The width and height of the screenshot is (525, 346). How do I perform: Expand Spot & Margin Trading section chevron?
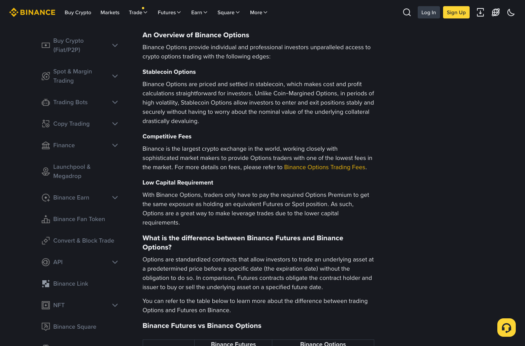click(x=115, y=76)
